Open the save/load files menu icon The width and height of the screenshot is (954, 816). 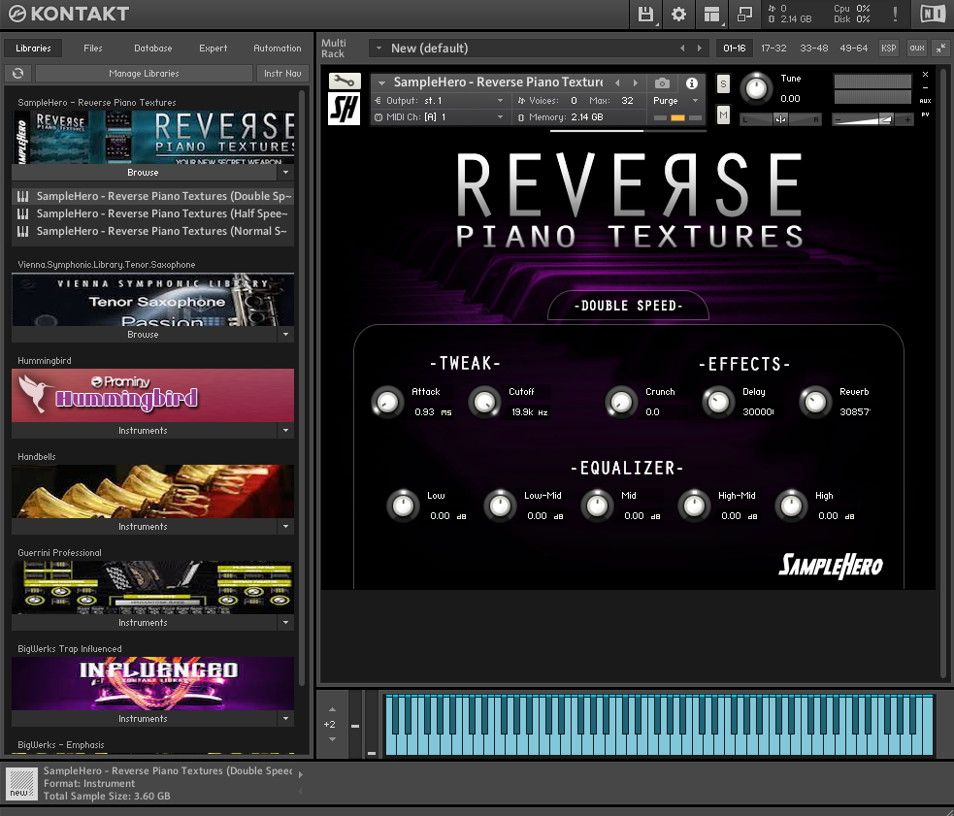pos(645,14)
